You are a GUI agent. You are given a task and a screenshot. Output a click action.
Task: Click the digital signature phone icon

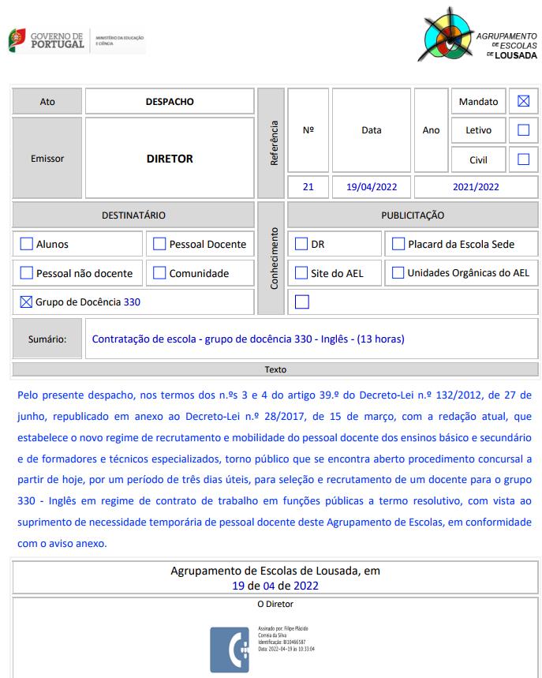point(230,650)
